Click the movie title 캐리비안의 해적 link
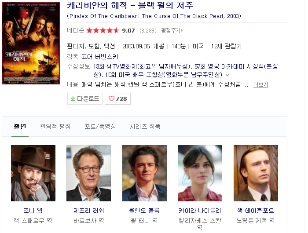The width and height of the screenshot is (308, 233). tap(130, 6)
